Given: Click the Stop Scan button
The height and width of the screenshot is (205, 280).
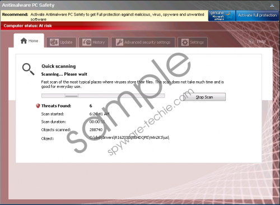Looking at the screenshot, I should click(x=204, y=97).
